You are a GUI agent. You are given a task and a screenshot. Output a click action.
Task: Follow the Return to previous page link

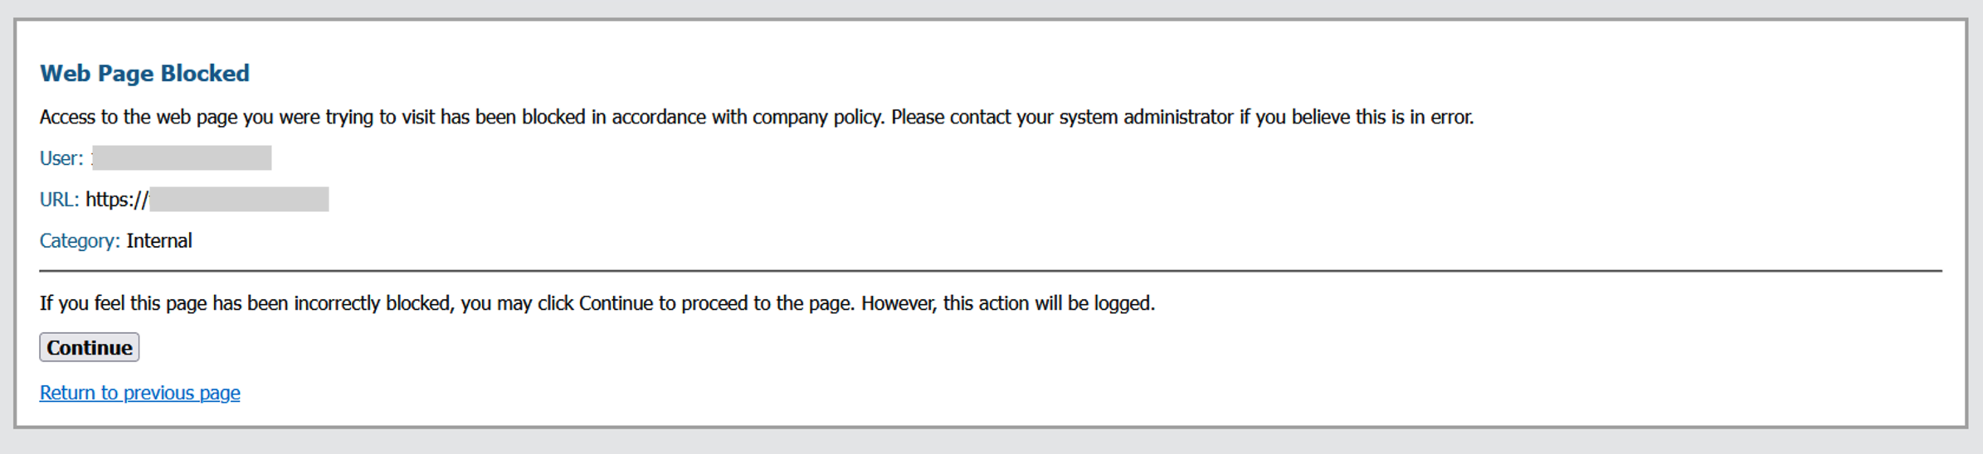pyautogui.click(x=139, y=393)
